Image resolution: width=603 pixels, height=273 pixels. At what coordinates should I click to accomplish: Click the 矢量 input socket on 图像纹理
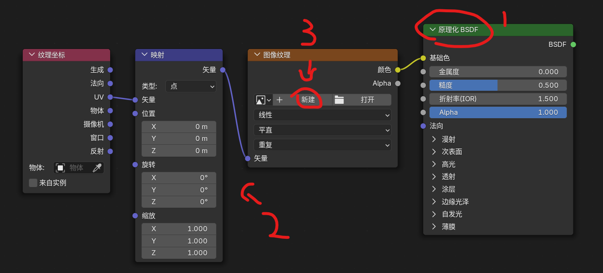pos(248,158)
